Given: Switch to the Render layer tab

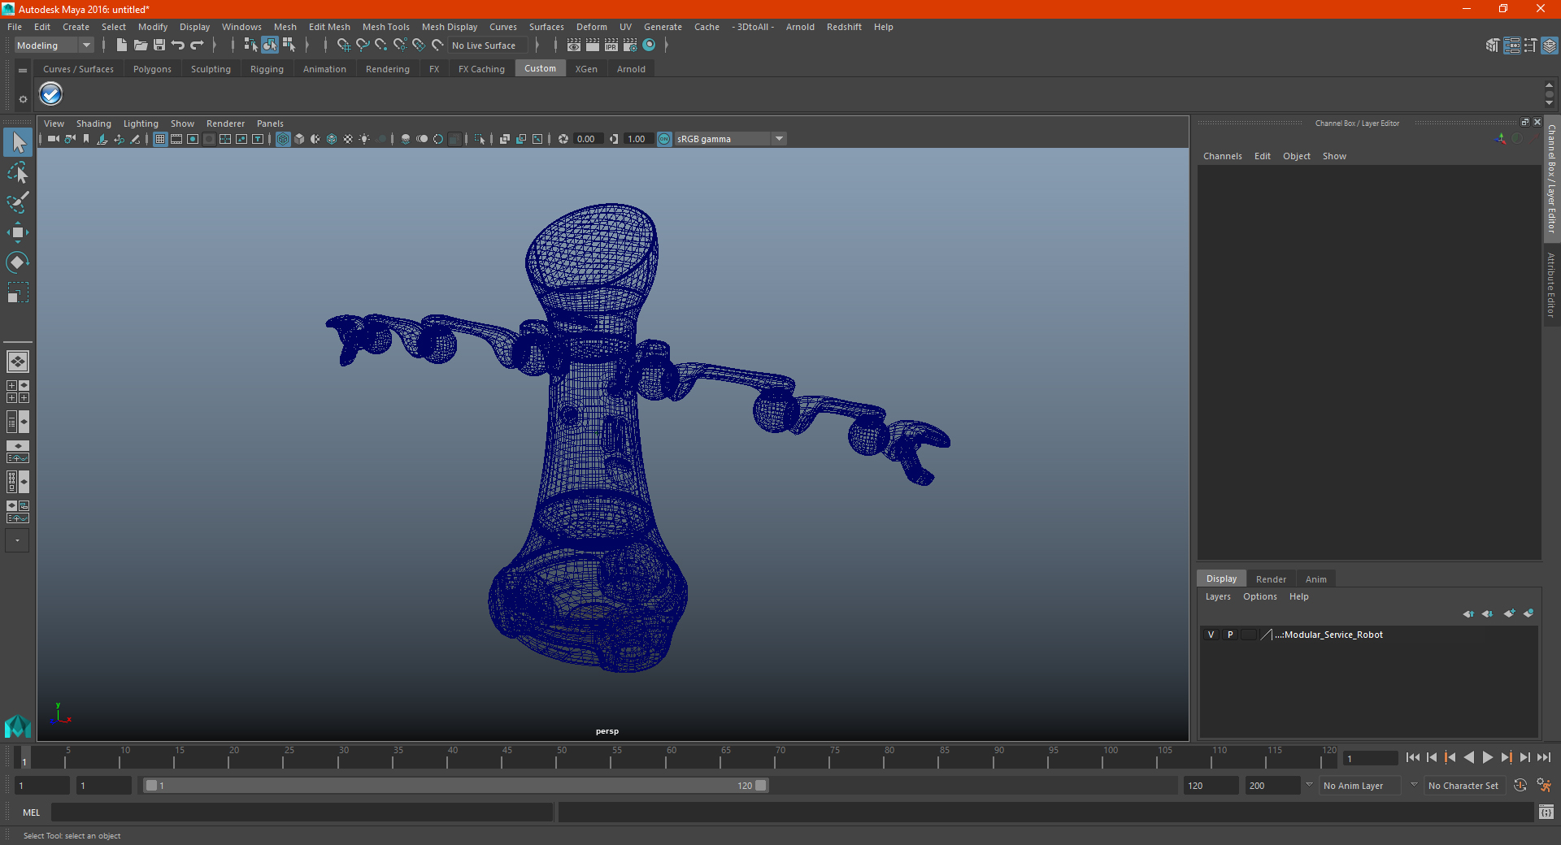Looking at the screenshot, I should point(1271,579).
